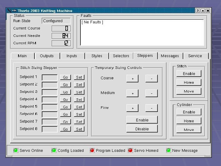Open the Selectors tab

[x=121, y=56]
